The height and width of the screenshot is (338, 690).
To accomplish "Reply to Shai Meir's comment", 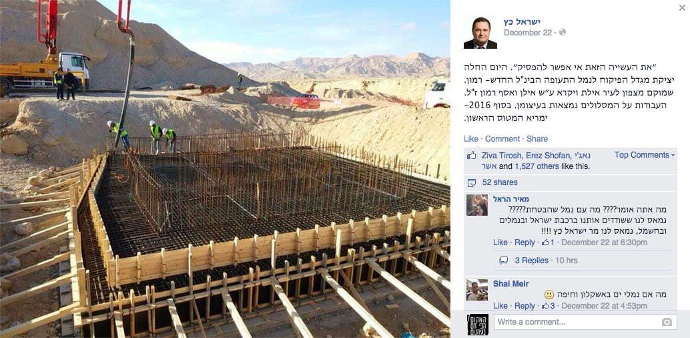I will pyautogui.click(x=525, y=306).
